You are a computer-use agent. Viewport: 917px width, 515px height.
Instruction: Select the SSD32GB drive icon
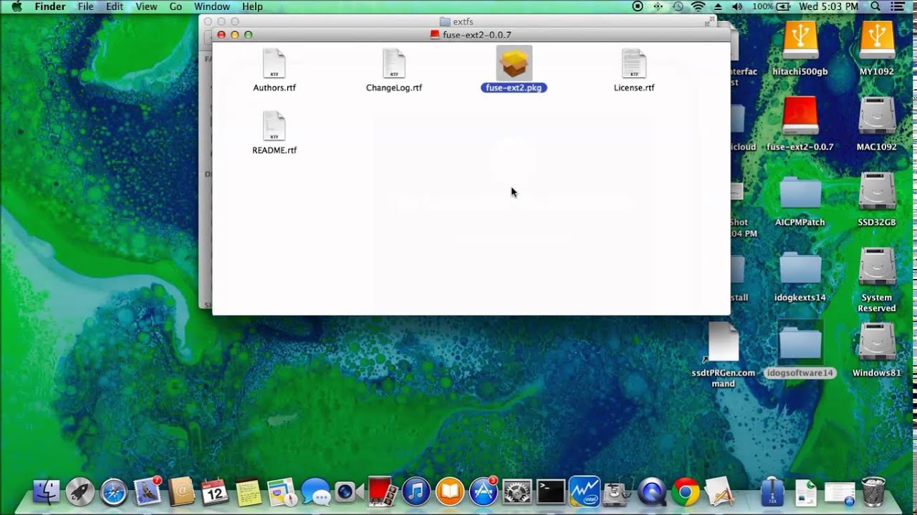coord(877,191)
